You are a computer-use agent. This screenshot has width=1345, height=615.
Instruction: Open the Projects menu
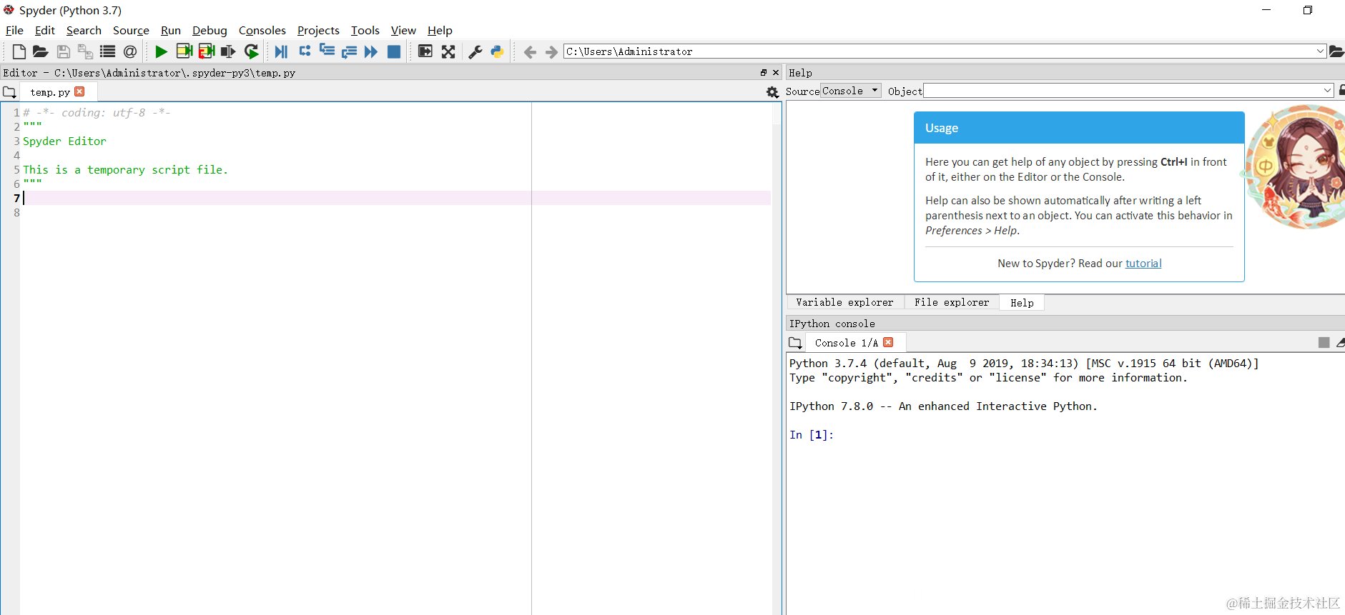[318, 30]
